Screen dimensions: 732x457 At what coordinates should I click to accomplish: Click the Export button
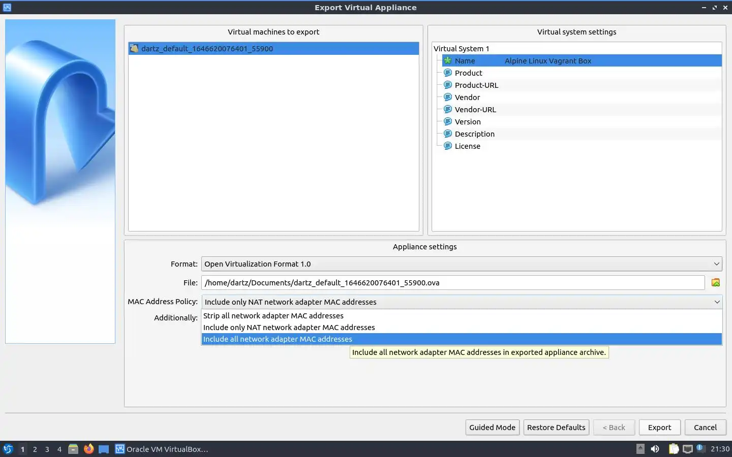click(659, 428)
